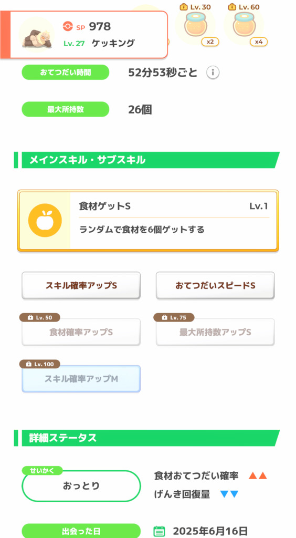Tap the 最大所持数 green label
This screenshot has height=538, width=296.
pos(66,109)
